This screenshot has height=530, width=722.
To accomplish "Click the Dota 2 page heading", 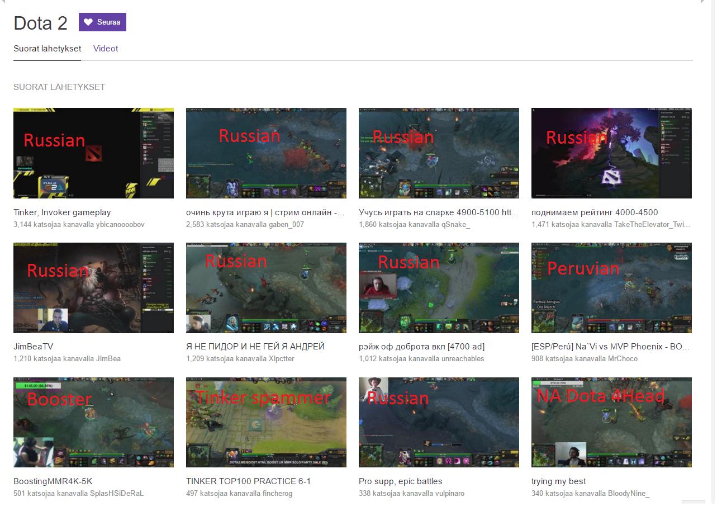I will coord(40,23).
